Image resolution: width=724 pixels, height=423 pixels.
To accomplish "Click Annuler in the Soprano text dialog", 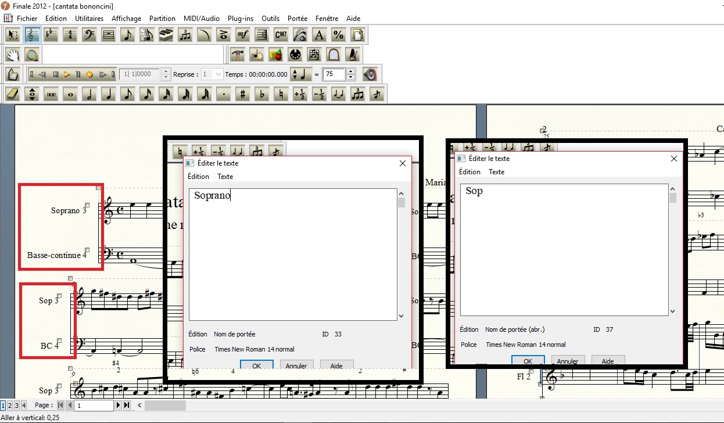I will [296, 365].
